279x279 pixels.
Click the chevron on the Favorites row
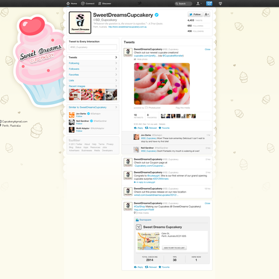click(x=116, y=75)
